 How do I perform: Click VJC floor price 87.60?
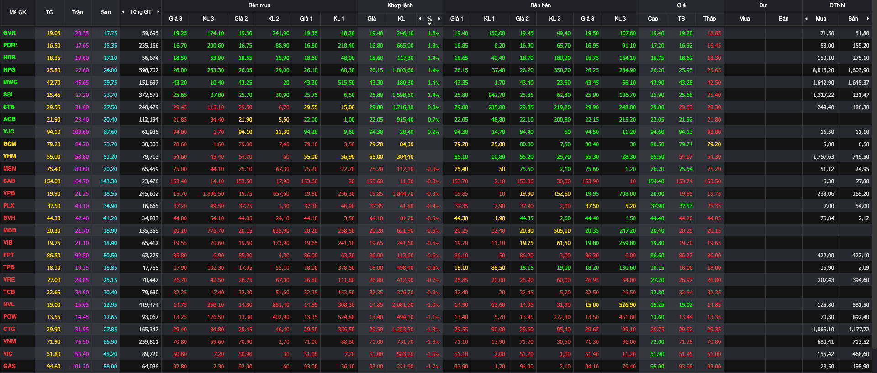[x=111, y=132]
